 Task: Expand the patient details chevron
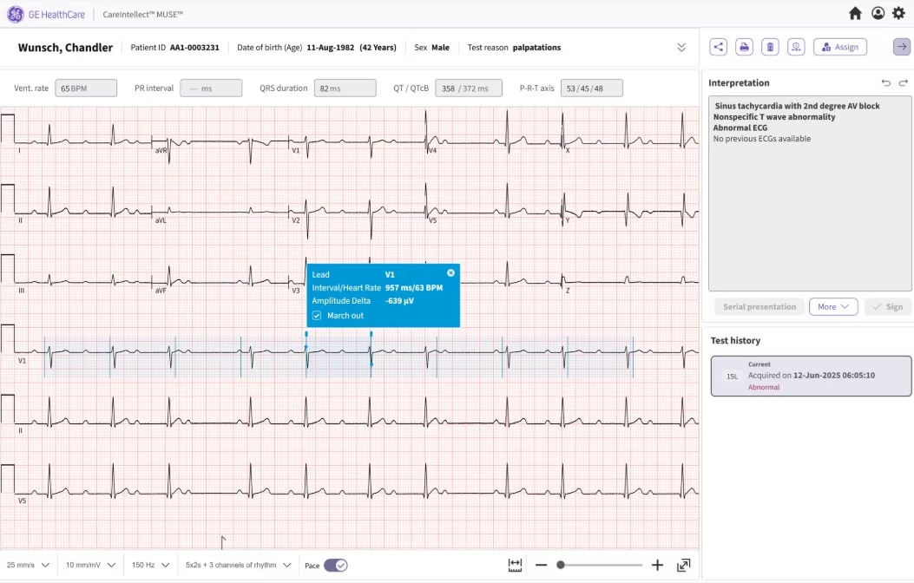coord(681,48)
